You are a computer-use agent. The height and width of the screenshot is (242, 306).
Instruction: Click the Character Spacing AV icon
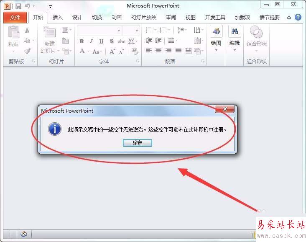pos(131,41)
